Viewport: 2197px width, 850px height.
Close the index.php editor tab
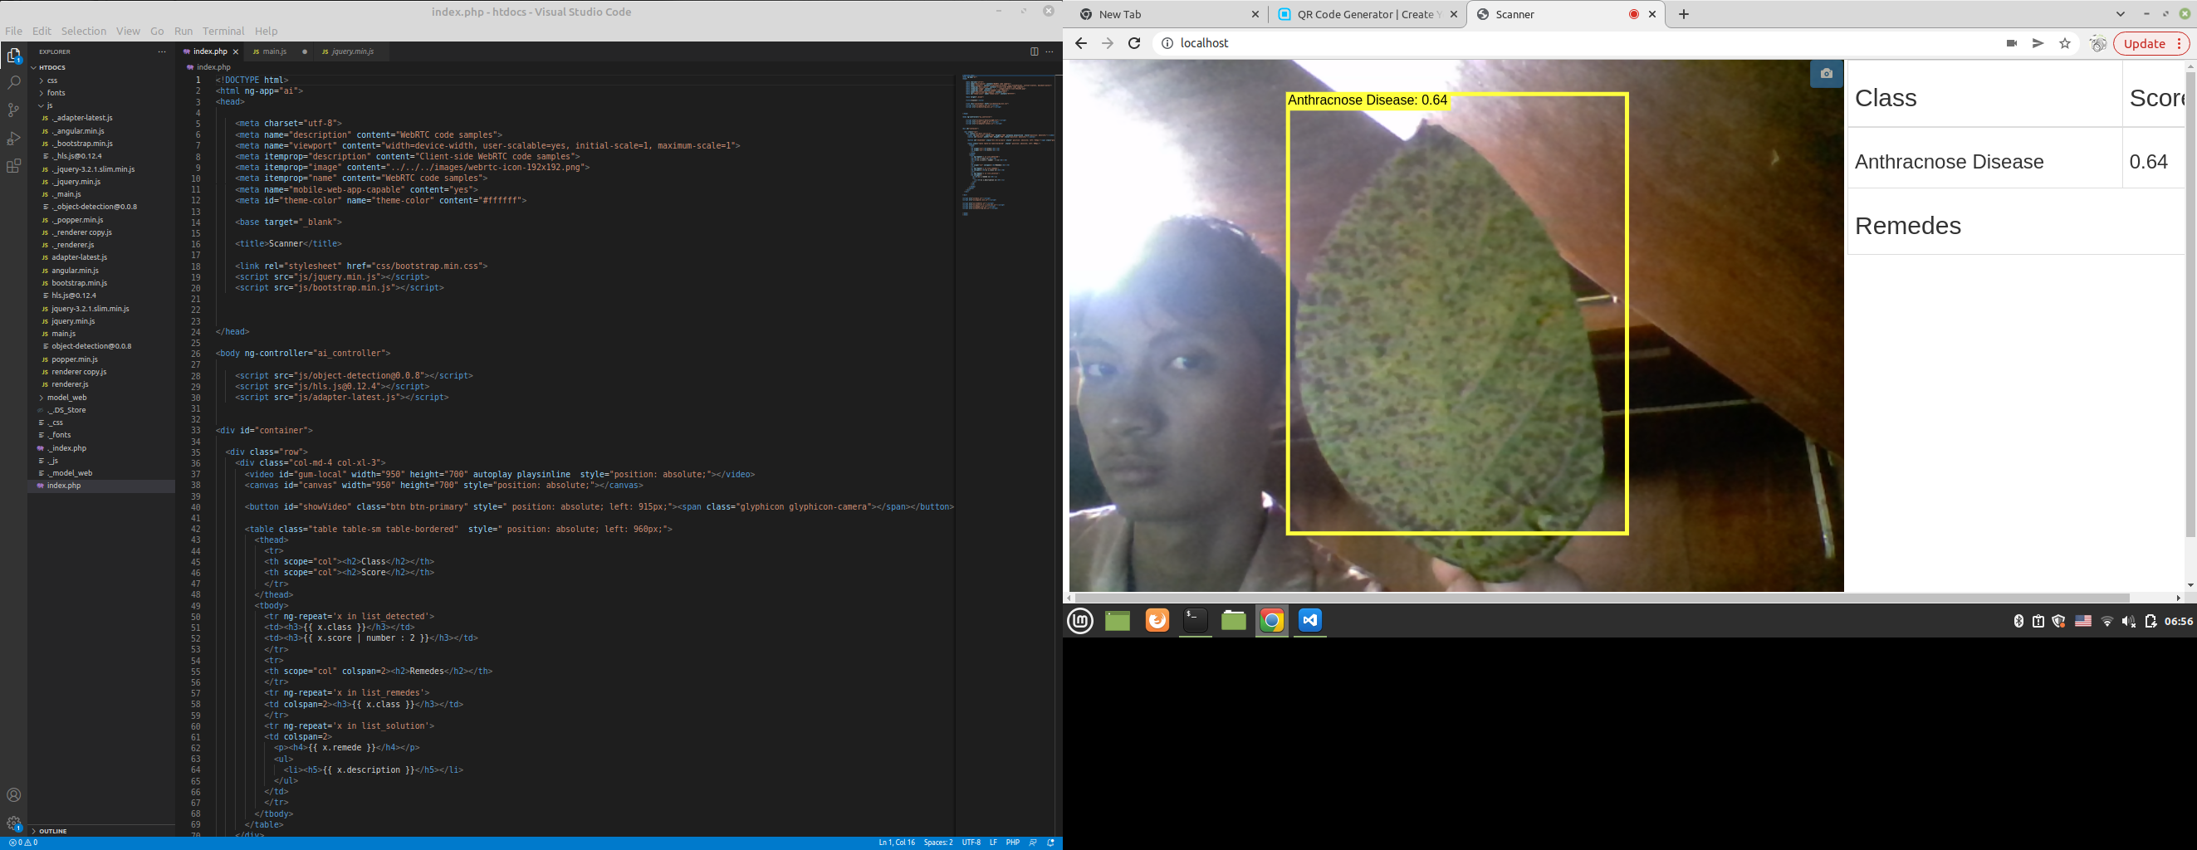click(x=236, y=52)
